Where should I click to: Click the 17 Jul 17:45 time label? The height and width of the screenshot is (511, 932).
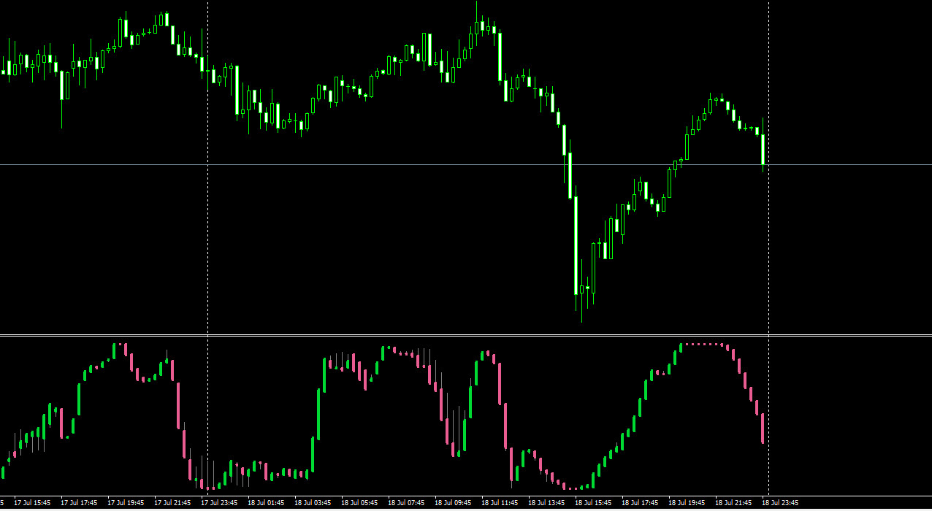79,503
